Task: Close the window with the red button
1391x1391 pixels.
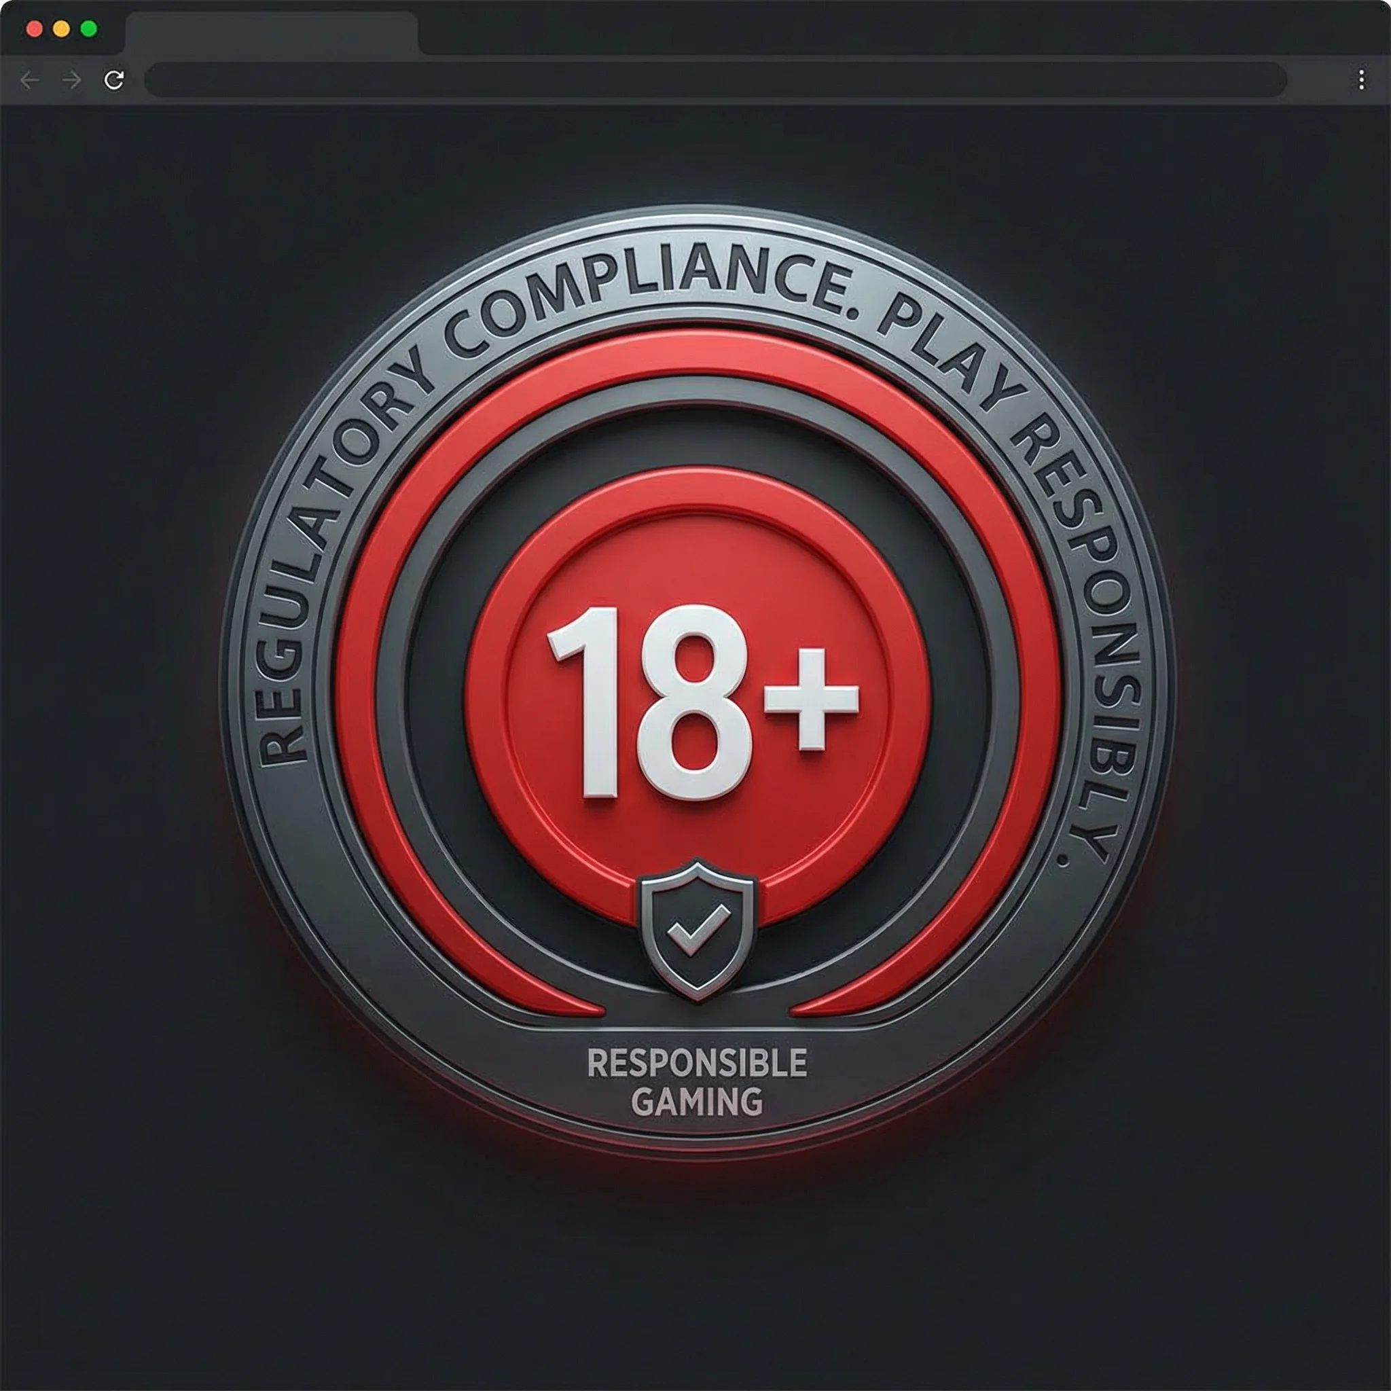Action: [34, 29]
